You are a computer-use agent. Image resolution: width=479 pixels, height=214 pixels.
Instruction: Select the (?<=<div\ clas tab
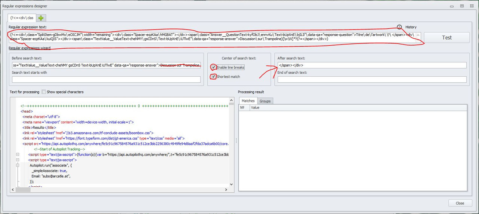pyautogui.click(x=22, y=18)
